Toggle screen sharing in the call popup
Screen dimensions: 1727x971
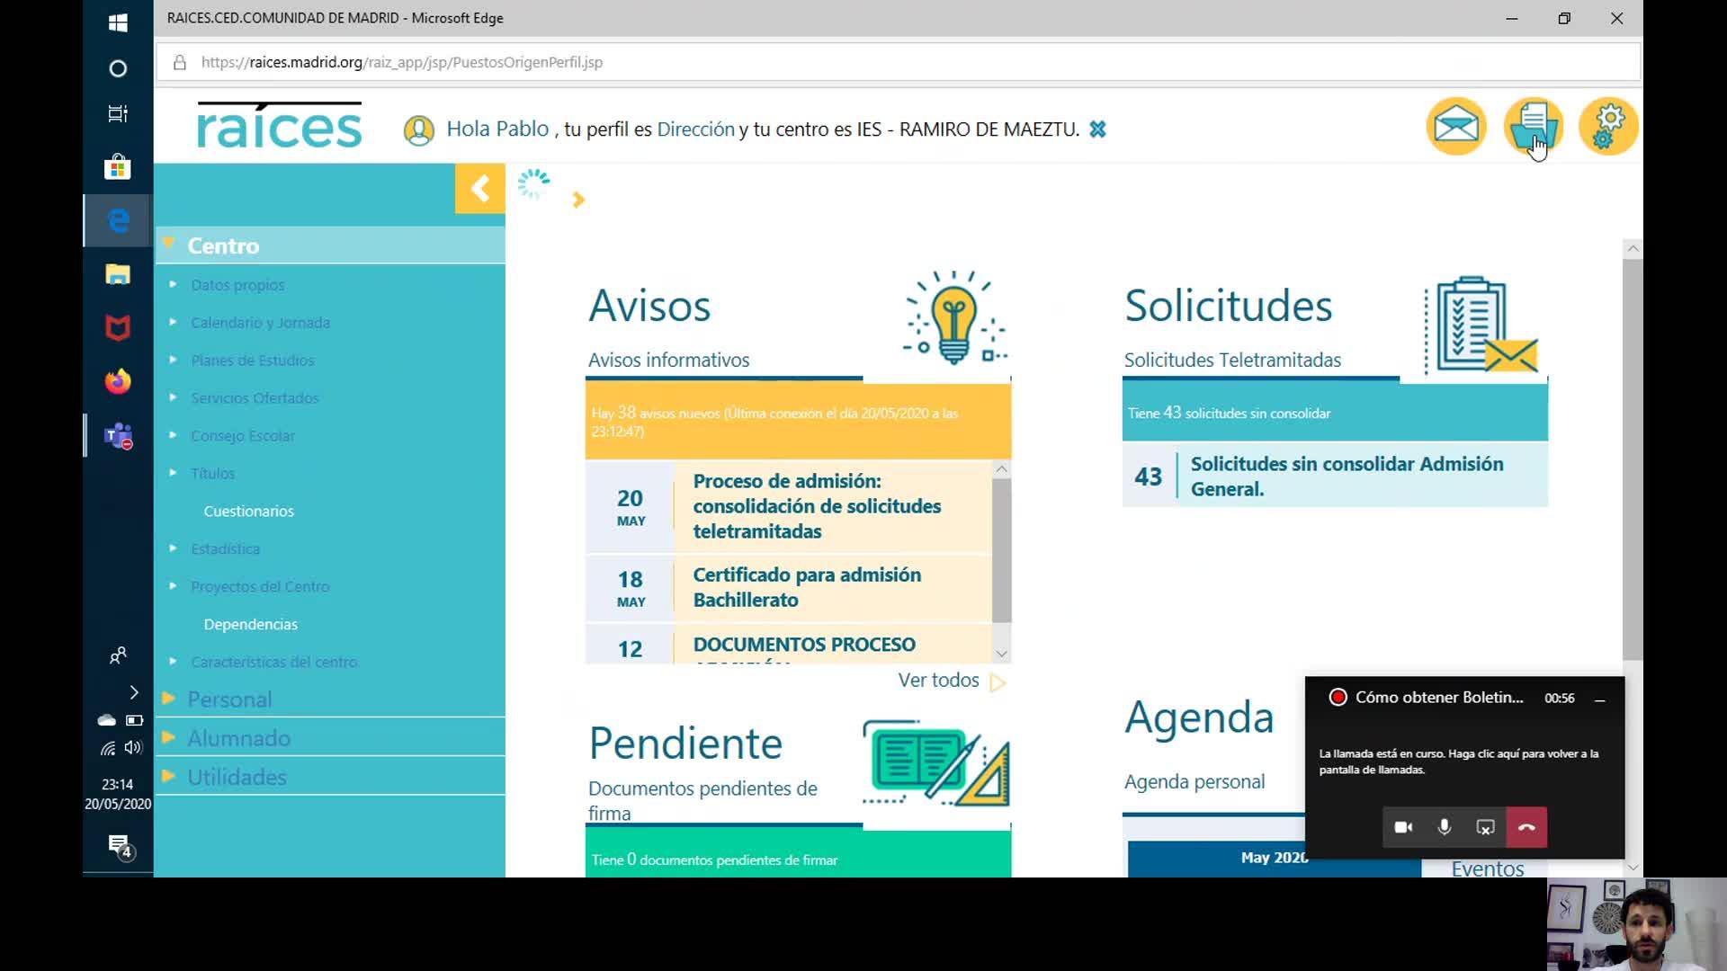click(x=1485, y=827)
